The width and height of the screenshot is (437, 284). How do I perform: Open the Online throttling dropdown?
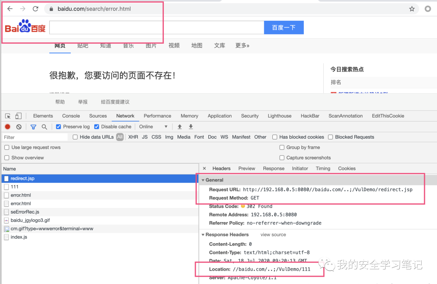(x=153, y=127)
